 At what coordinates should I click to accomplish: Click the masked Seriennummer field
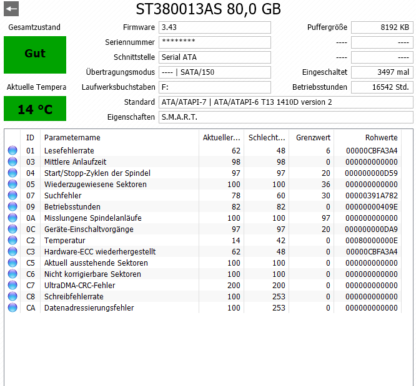coord(215,42)
